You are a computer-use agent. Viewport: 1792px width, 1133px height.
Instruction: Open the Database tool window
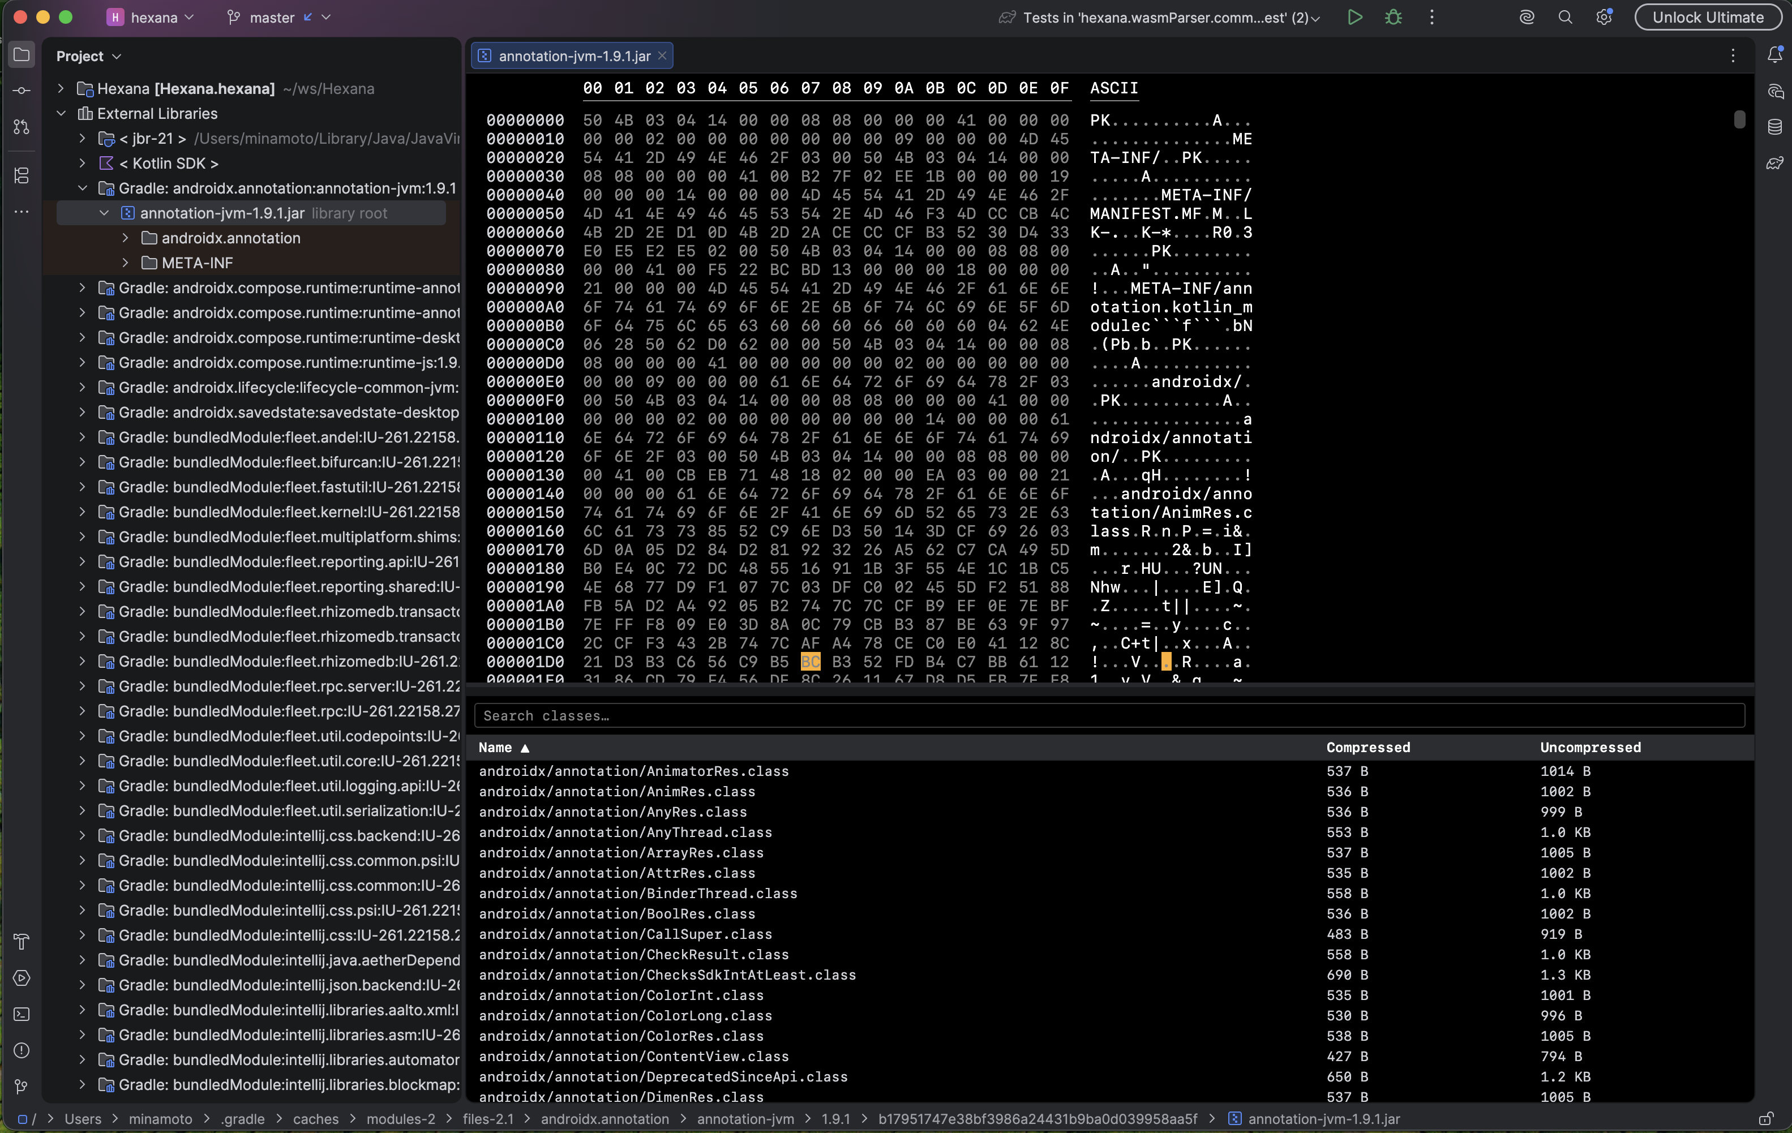(x=1775, y=126)
